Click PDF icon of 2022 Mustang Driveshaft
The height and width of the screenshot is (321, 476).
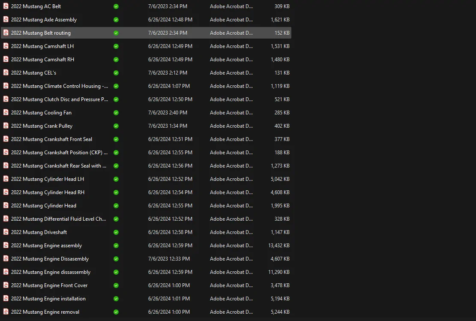[6, 232]
